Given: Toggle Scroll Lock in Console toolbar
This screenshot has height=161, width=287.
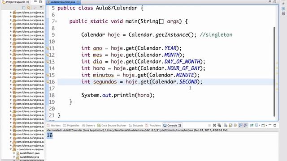Looking at the screenshot, I should (x=230, y=125).
